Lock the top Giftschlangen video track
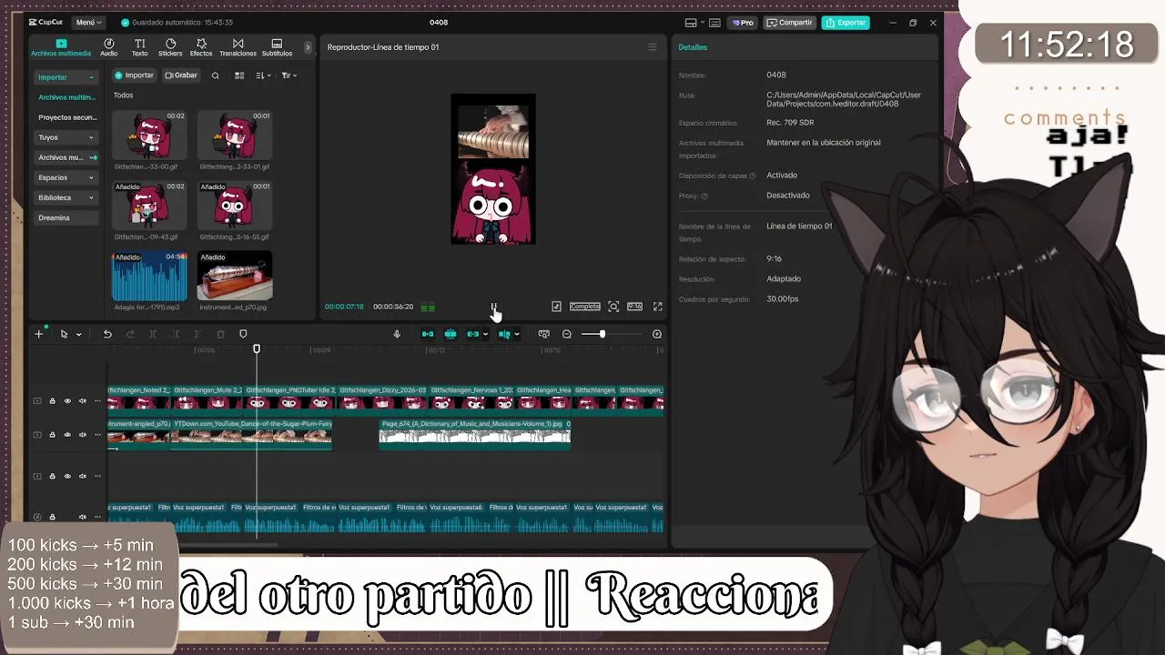 pos(52,401)
